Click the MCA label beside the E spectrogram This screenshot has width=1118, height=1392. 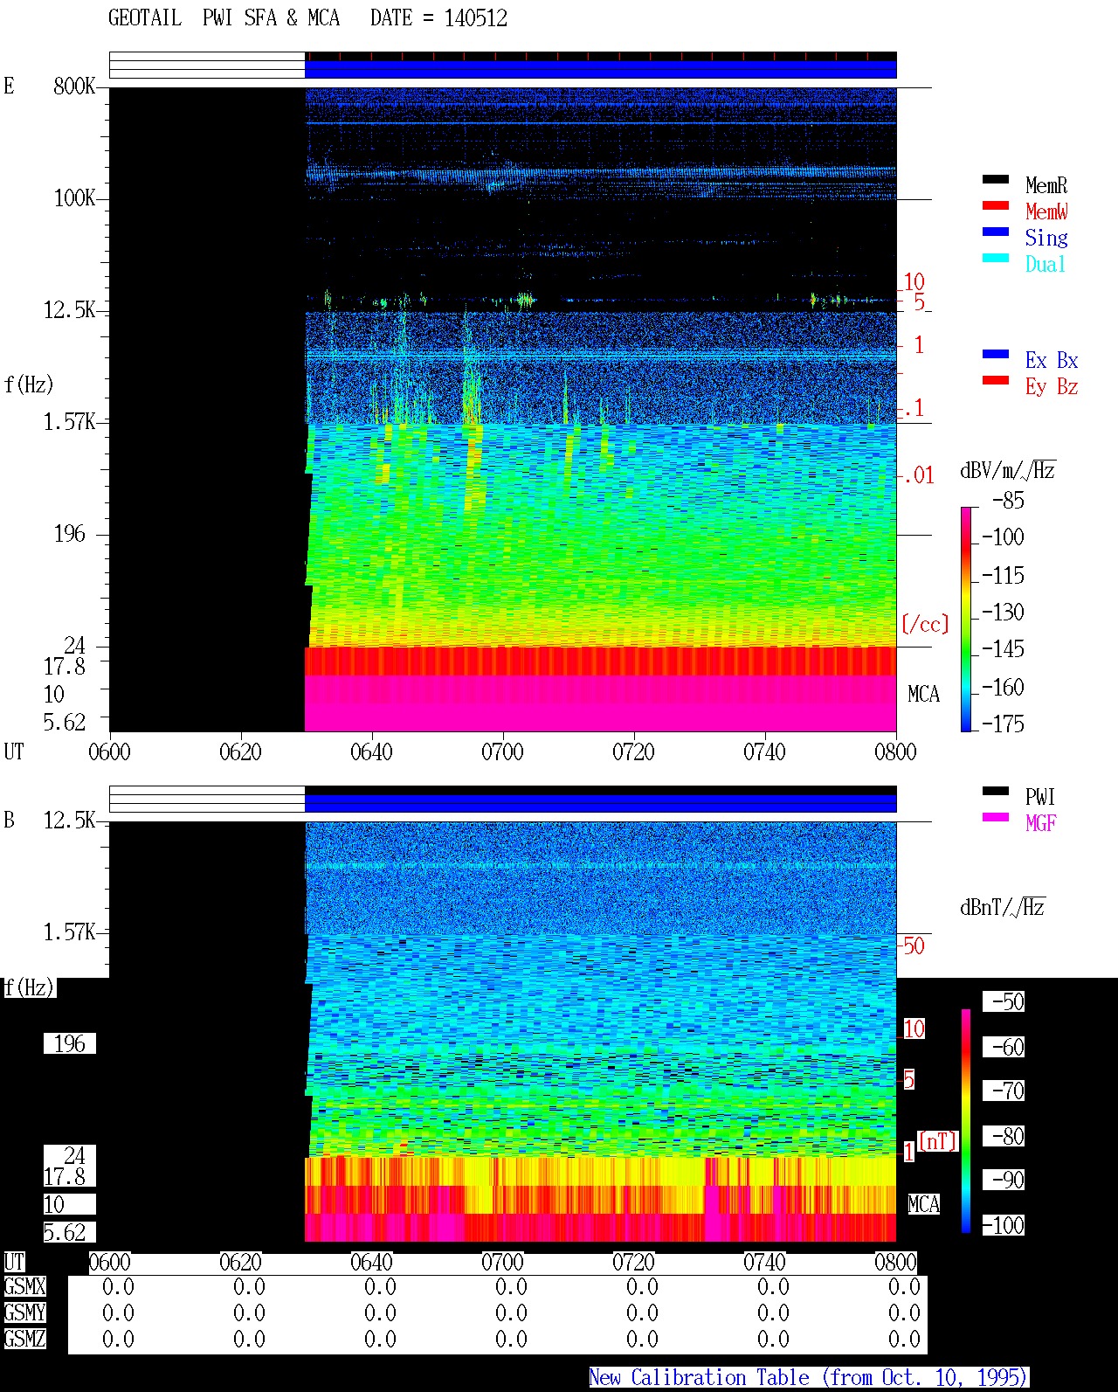(x=923, y=695)
